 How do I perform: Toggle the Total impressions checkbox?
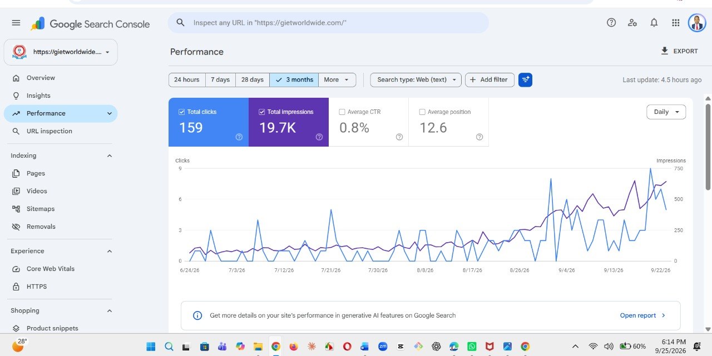[x=262, y=112]
